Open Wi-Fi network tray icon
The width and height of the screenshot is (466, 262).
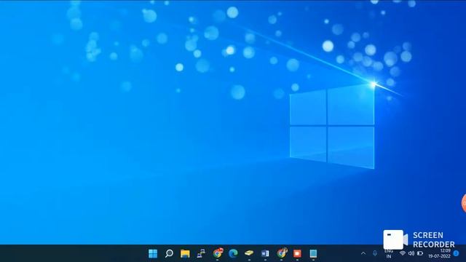[x=403, y=253]
